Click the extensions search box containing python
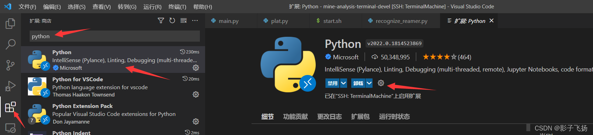Viewport: 593px width, 135px height. 115,36
